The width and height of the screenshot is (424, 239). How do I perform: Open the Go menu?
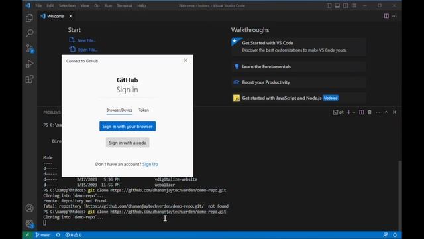click(97, 5)
